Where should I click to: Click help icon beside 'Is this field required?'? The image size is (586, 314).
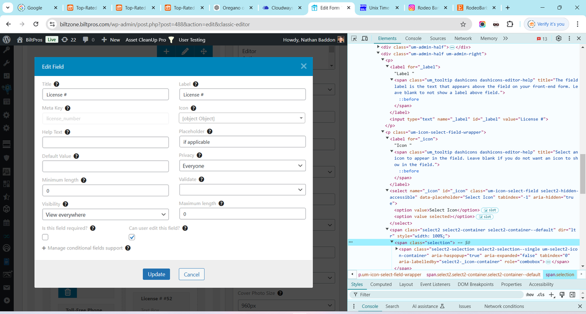[92, 228]
